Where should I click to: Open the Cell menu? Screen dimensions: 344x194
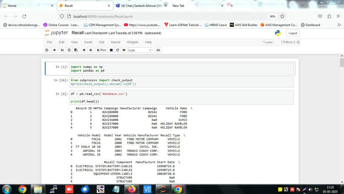tap(101, 42)
